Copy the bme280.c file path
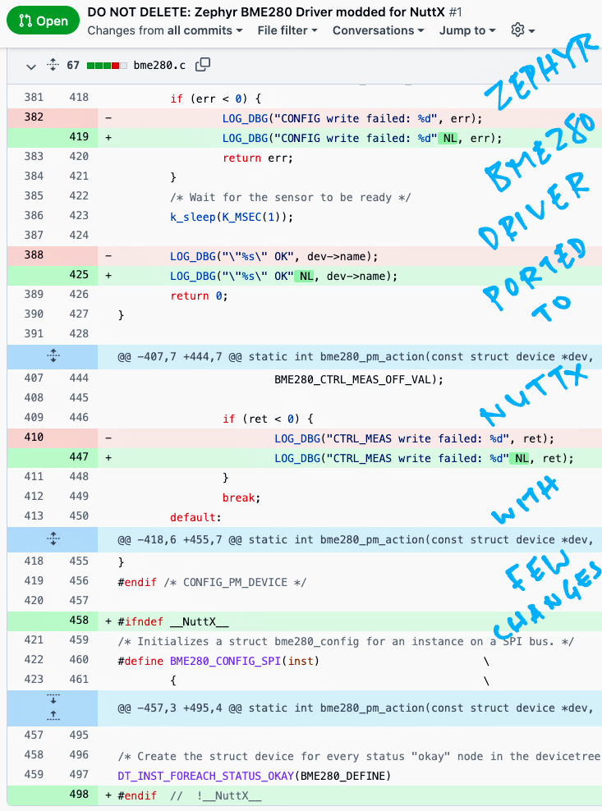Screen dimensions: 602x811 click(203, 65)
